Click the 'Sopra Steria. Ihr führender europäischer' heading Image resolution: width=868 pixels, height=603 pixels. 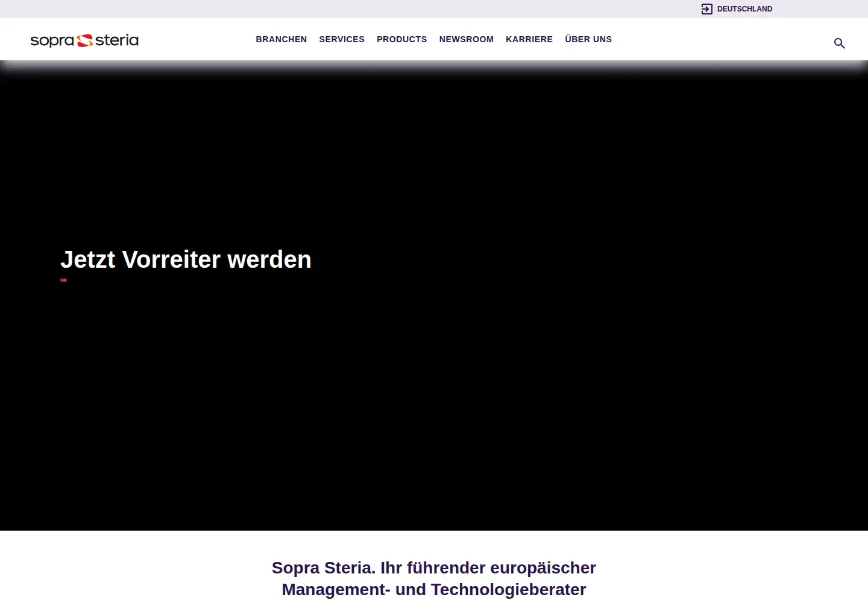pyautogui.click(x=434, y=568)
